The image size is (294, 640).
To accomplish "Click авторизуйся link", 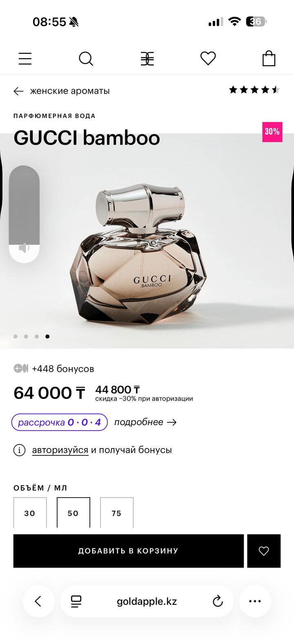I will point(60,450).
